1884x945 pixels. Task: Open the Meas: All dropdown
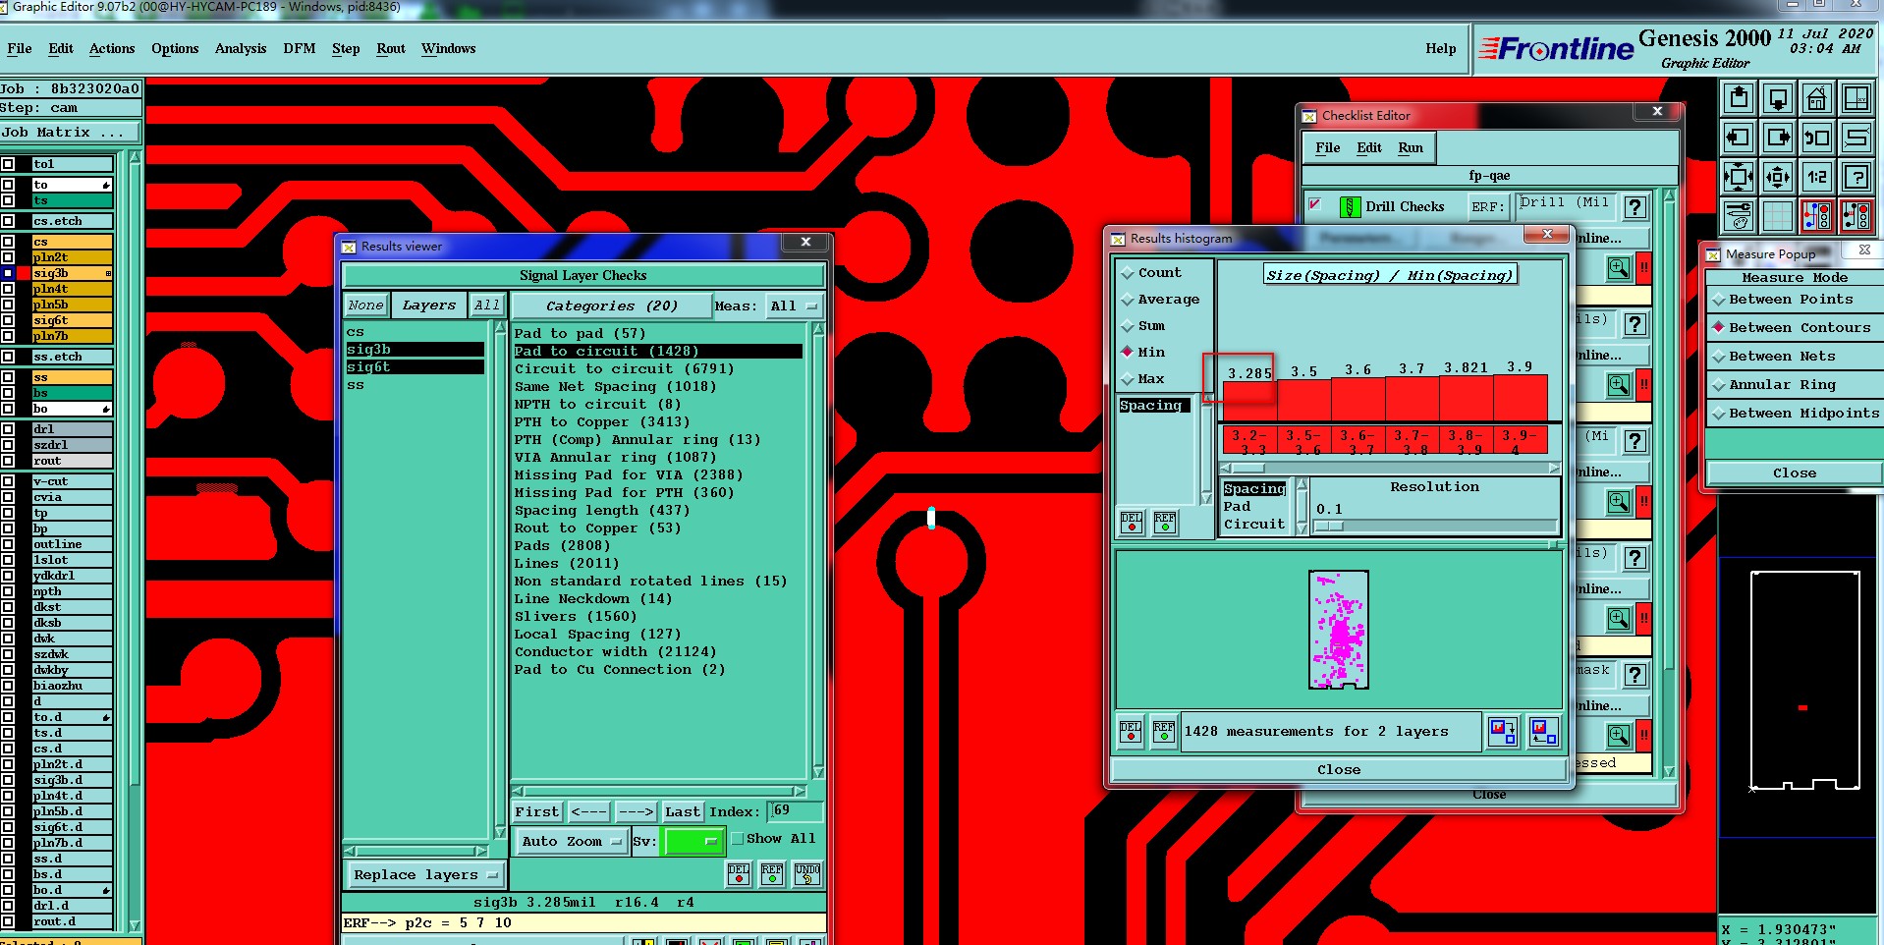(795, 306)
